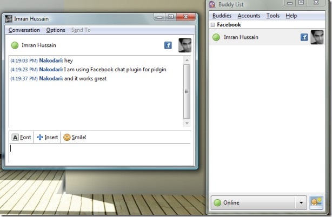332x217 pixels.
Task: Click the status dropdown arrow
Action: coord(301,202)
